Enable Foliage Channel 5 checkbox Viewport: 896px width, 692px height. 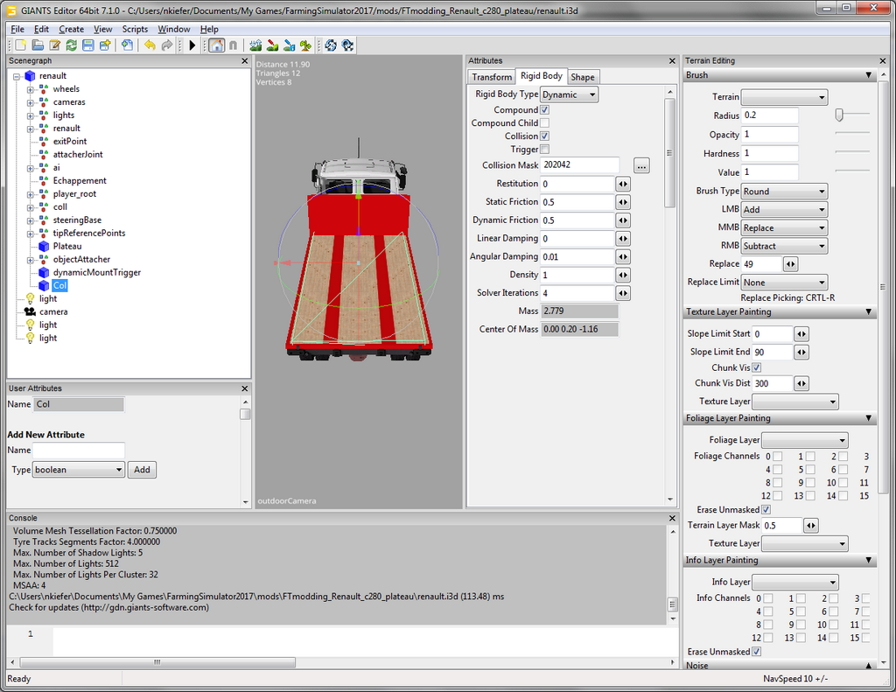(x=810, y=469)
